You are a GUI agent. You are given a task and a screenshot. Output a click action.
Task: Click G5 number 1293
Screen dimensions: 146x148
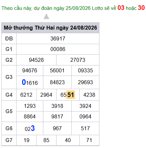[30, 106]
